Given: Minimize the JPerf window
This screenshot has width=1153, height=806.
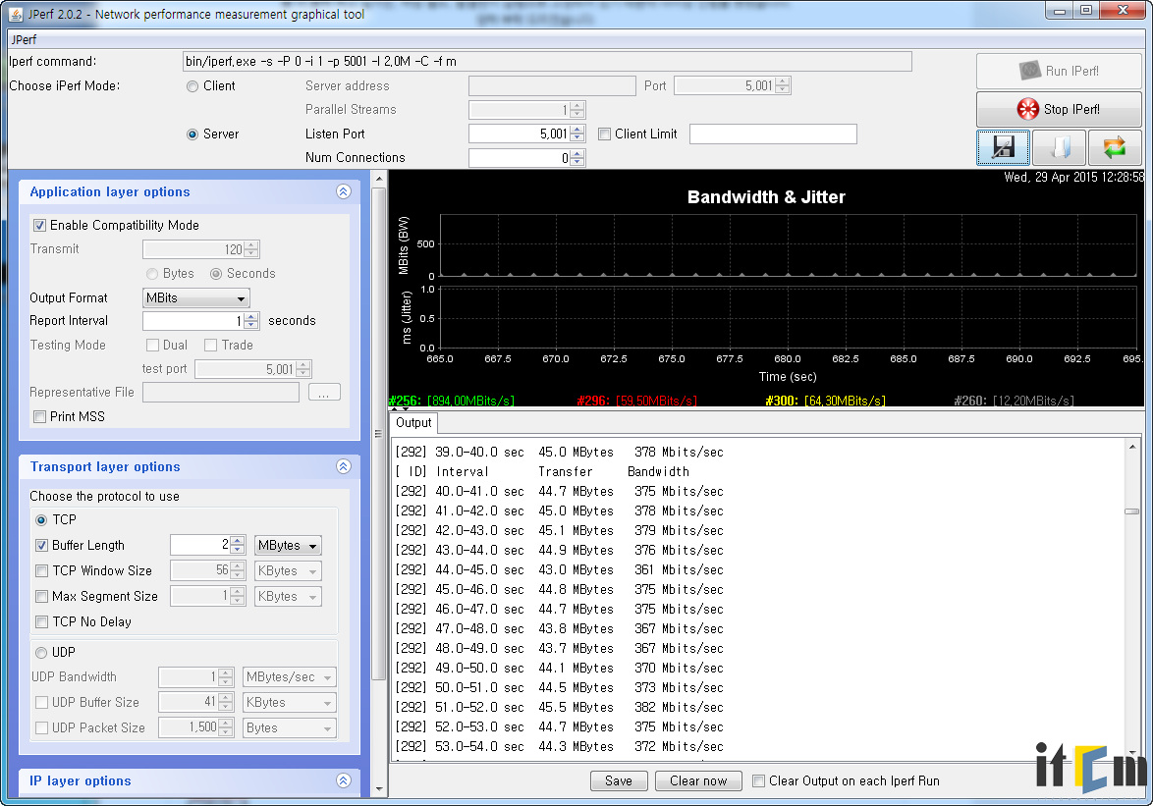Looking at the screenshot, I should pos(1060,11).
